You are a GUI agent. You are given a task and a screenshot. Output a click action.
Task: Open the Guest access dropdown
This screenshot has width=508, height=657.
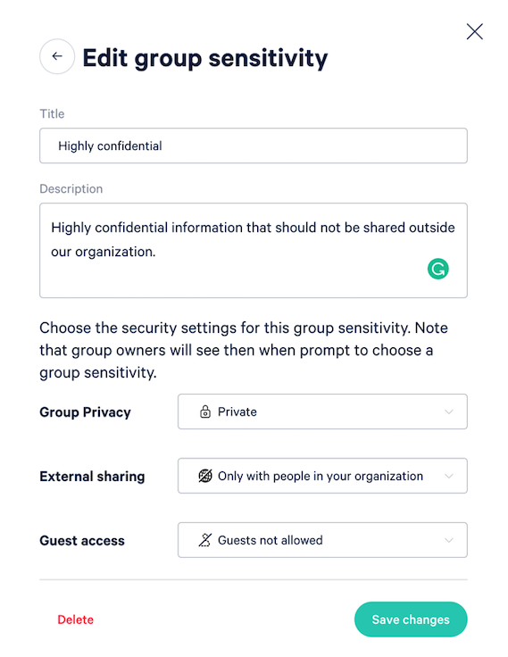322,540
